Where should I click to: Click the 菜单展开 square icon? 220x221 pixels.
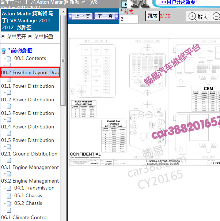pos(3,37)
